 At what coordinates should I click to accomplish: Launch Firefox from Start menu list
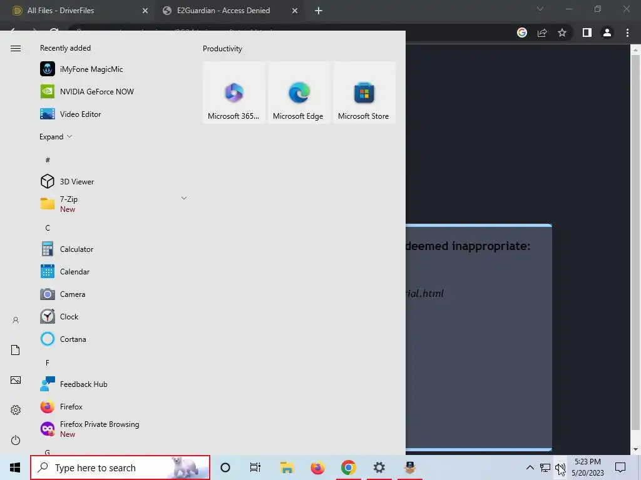pos(113,406)
